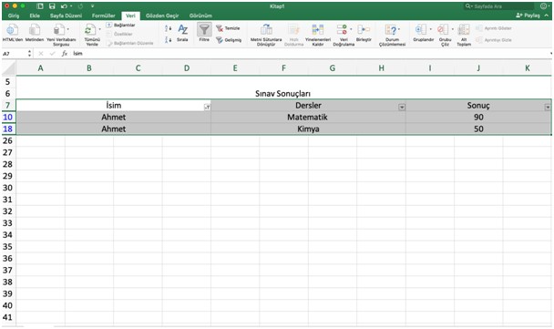
Task: Click the cell with value 90
Action: tap(478, 117)
